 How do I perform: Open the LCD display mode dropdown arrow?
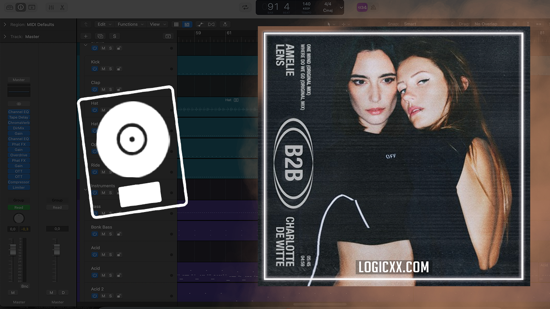[x=341, y=7]
